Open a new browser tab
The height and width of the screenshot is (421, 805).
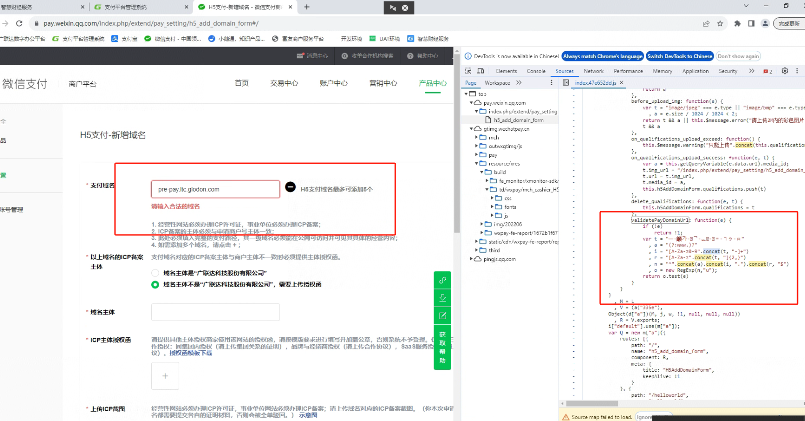tap(307, 7)
